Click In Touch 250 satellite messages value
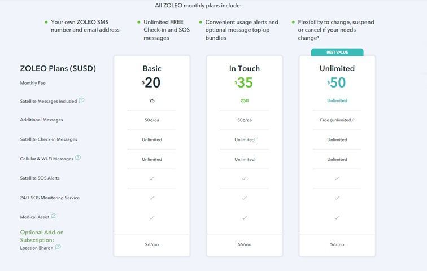Viewport: 427px width, 271px height. (x=245, y=100)
